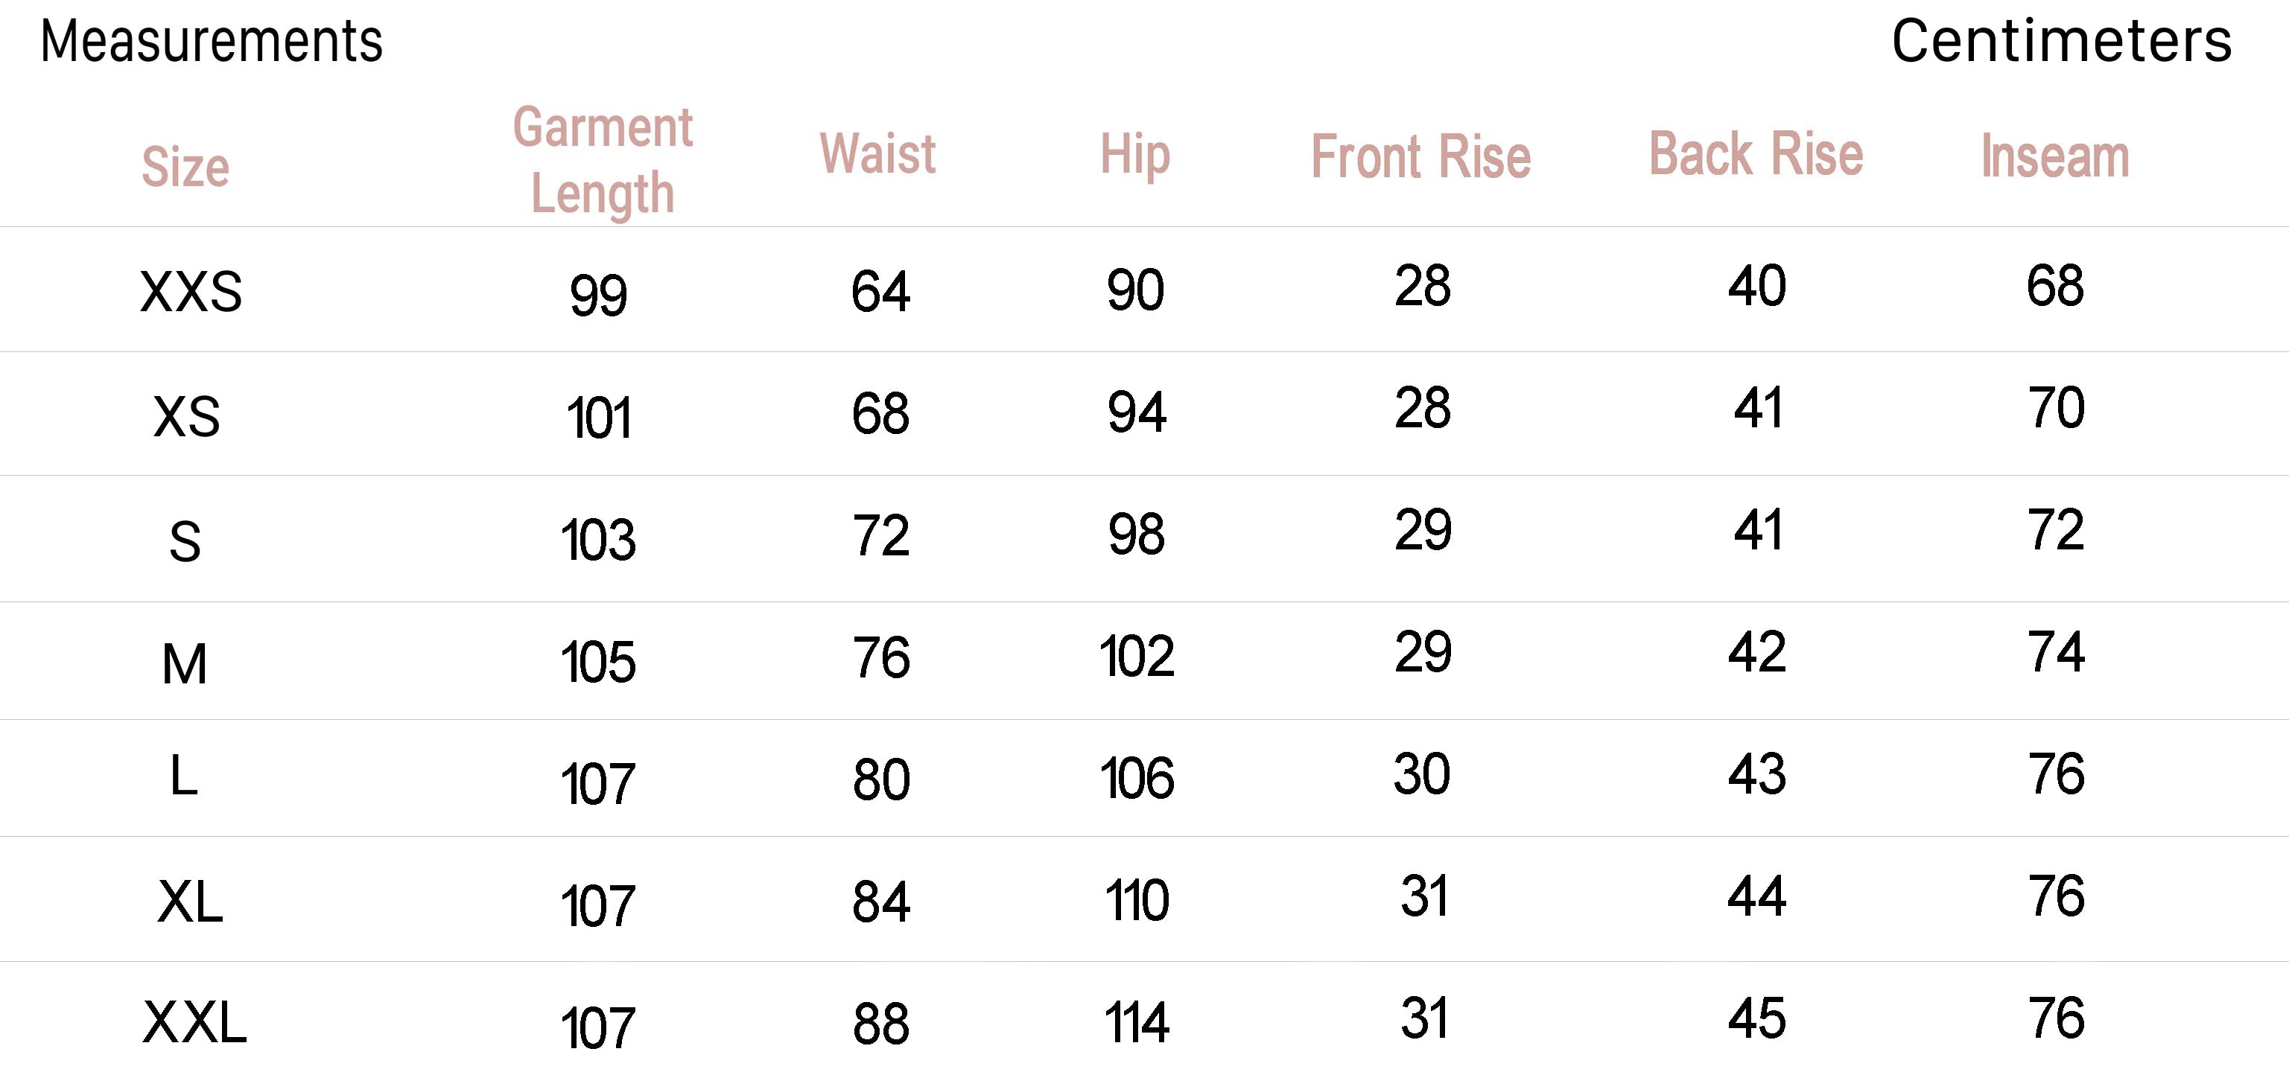
Task: Click the S size row label
Action: 185,541
